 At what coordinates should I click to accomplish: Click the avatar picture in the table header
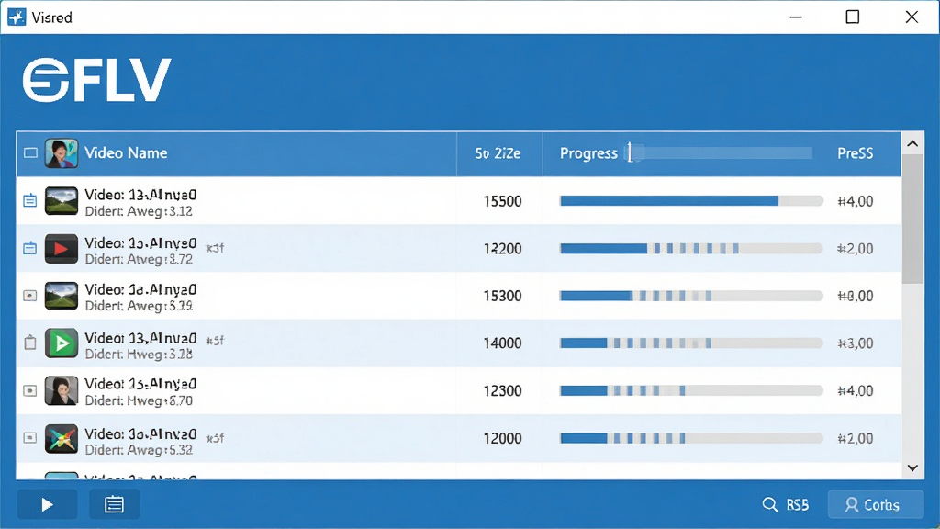62,153
